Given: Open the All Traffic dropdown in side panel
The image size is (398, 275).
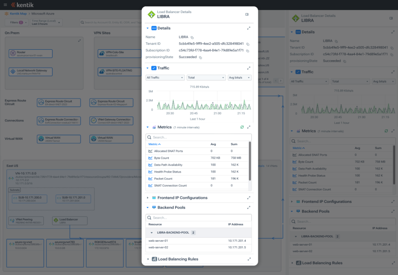Looking at the screenshot, I should (309, 82).
